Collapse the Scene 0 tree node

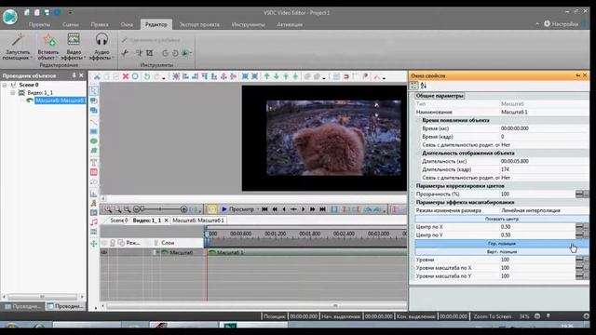pyautogui.click(x=5, y=85)
